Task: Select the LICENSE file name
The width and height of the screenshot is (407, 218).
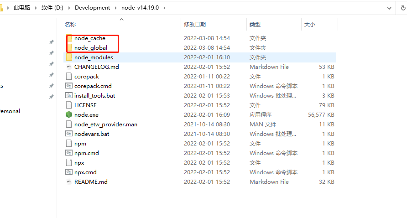Action: [85, 105]
